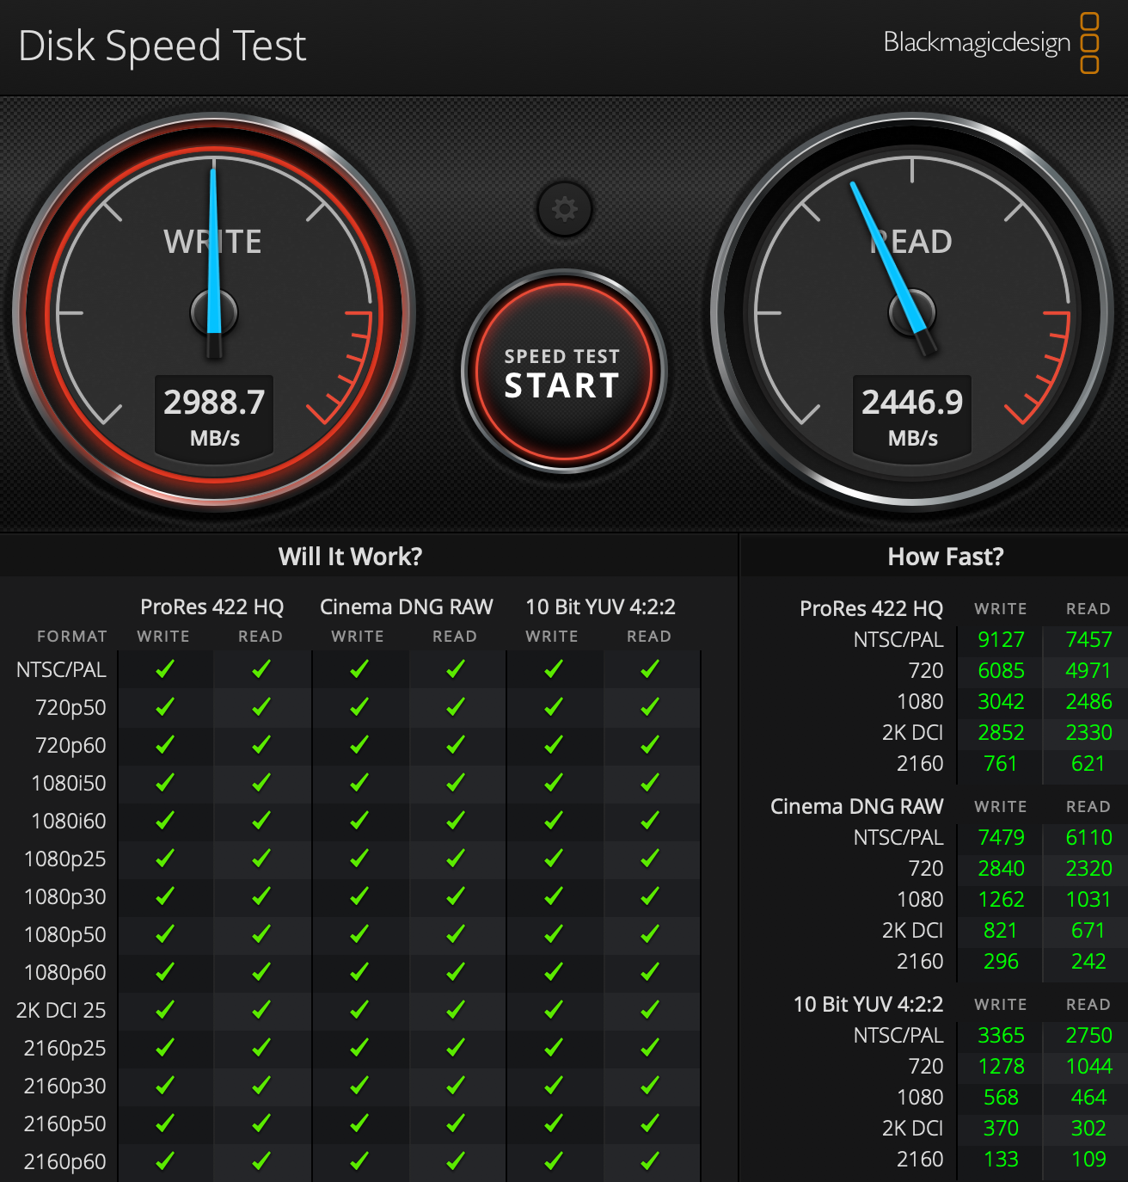The height and width of the screenshot is (1182, 1128).
Task: Click Cinema DNG 2160 write value 296
Action: [x=1002, y=961]
